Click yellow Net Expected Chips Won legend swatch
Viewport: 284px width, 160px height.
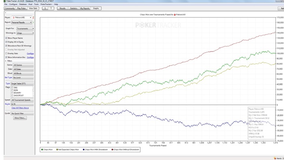[57, 150]
